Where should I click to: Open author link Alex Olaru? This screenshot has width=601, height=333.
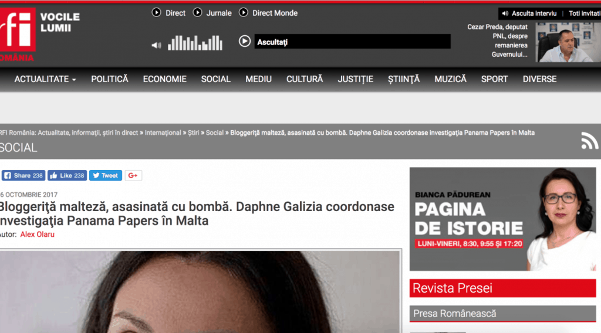(x=37, y=235)
